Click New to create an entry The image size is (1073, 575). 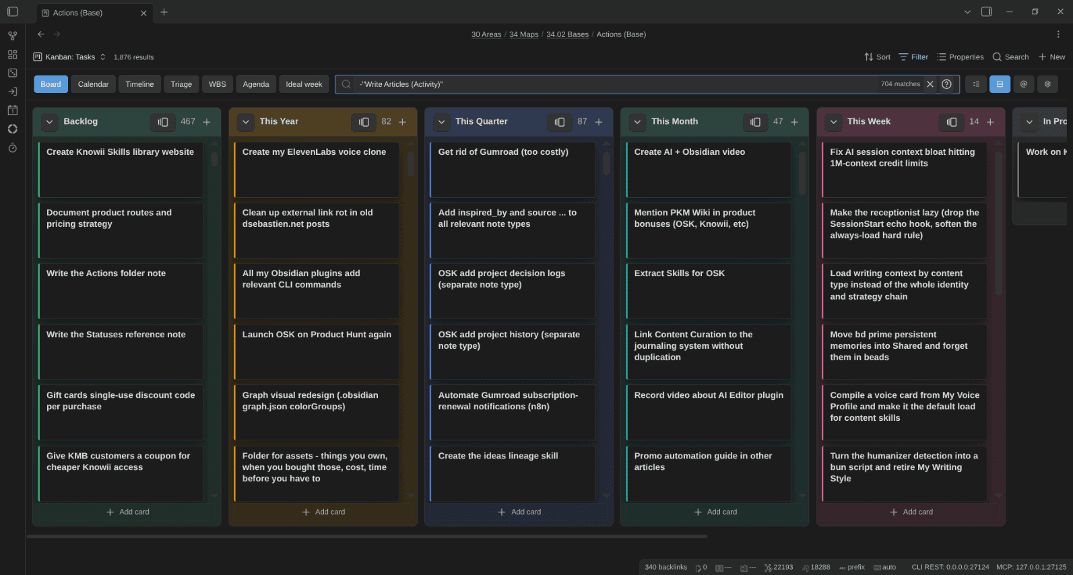tap(1051, 57)
